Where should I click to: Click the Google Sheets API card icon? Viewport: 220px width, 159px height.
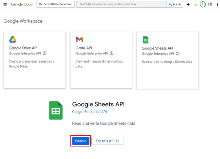pos(146,40)
